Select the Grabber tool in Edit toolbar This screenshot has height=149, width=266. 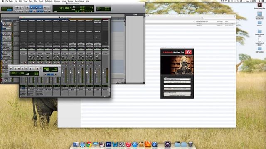(40, 7)
